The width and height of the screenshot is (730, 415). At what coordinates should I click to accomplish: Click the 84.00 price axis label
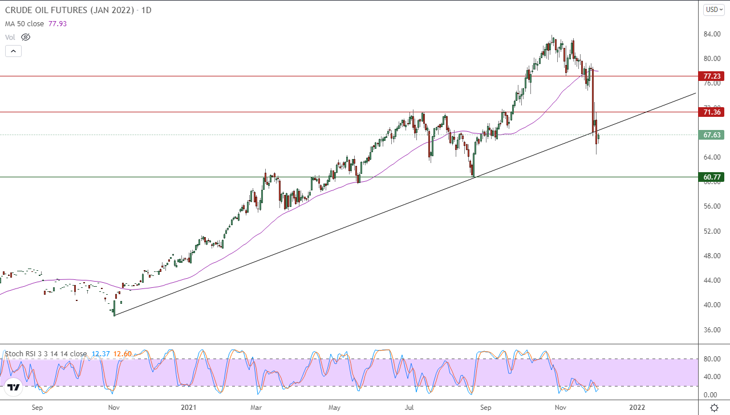coord(711,34)
